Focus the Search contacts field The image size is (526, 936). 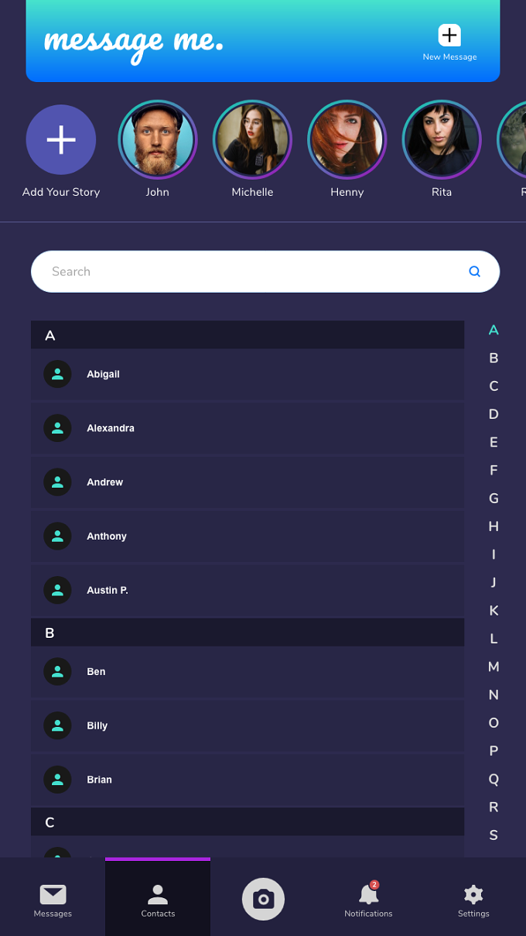(x=265, y=272)
